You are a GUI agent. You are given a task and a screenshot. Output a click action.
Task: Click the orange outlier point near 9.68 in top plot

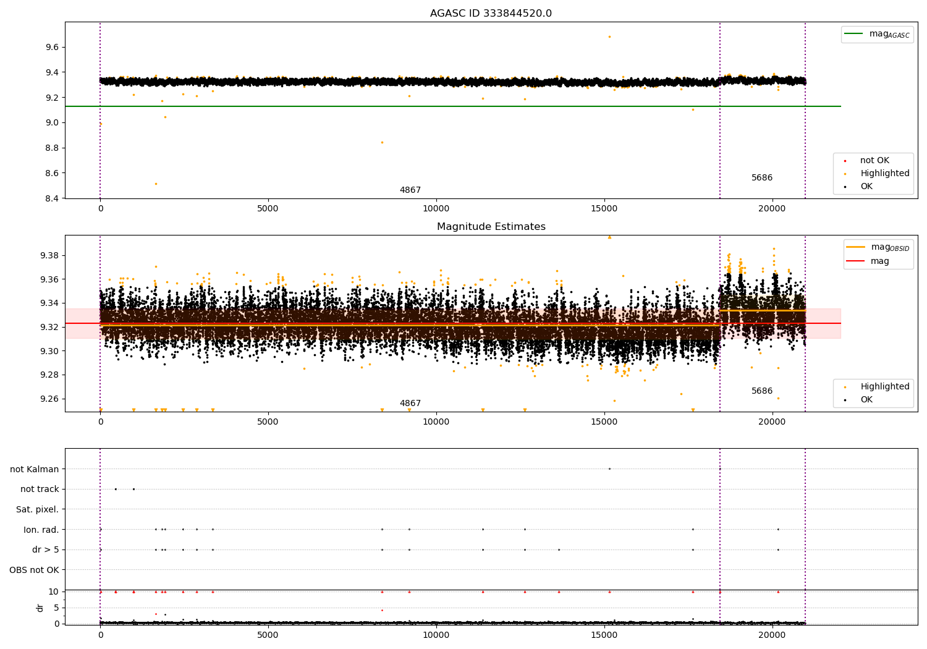point(609,36)
